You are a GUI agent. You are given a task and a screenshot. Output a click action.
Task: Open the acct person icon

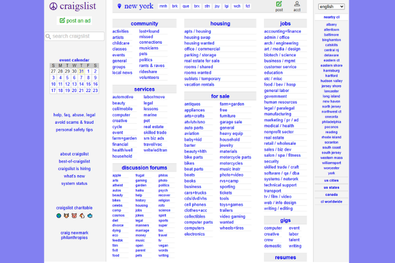pos(297,4)
